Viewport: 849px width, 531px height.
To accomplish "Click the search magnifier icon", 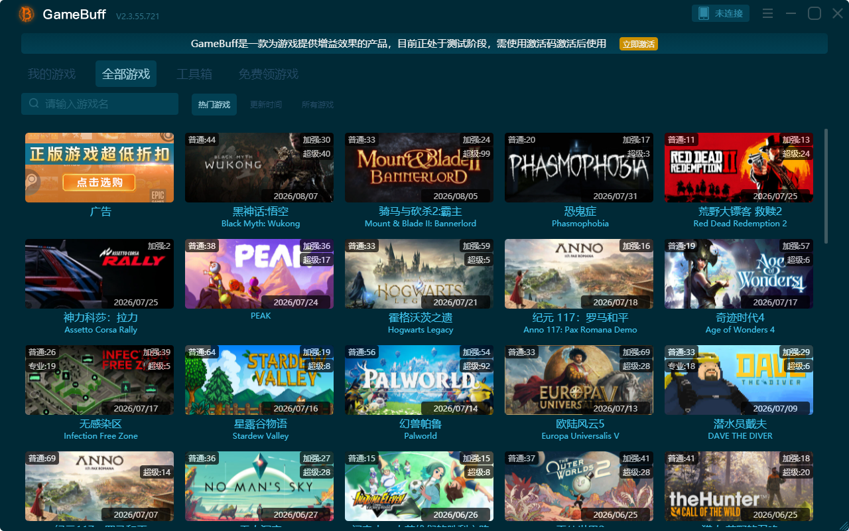I will click(x=34, y=104).
